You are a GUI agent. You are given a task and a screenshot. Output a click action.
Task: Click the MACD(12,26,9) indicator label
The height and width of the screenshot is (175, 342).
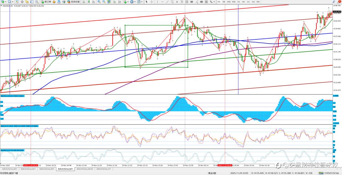click(x=12, y=96)
